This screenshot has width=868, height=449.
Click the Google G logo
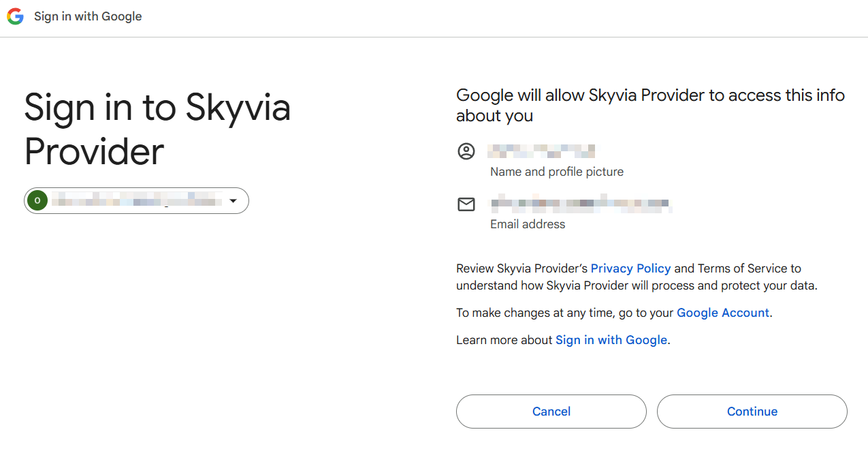coord(15,16)
